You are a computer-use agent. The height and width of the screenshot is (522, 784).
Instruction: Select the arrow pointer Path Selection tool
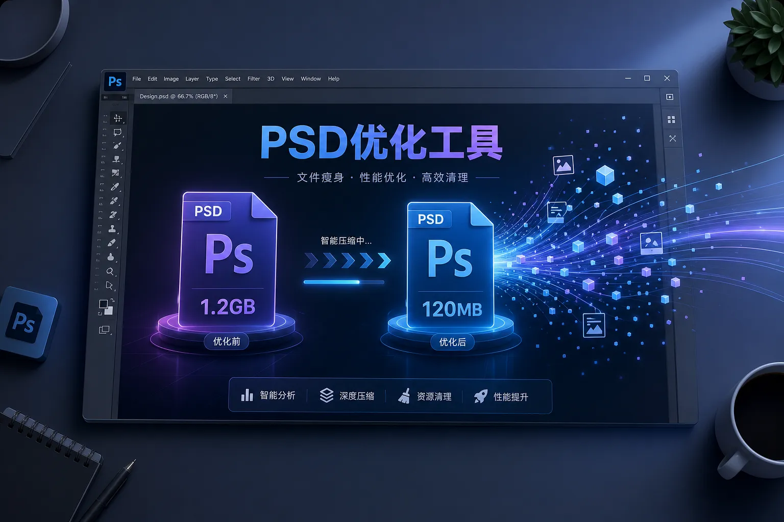(109, 285)
